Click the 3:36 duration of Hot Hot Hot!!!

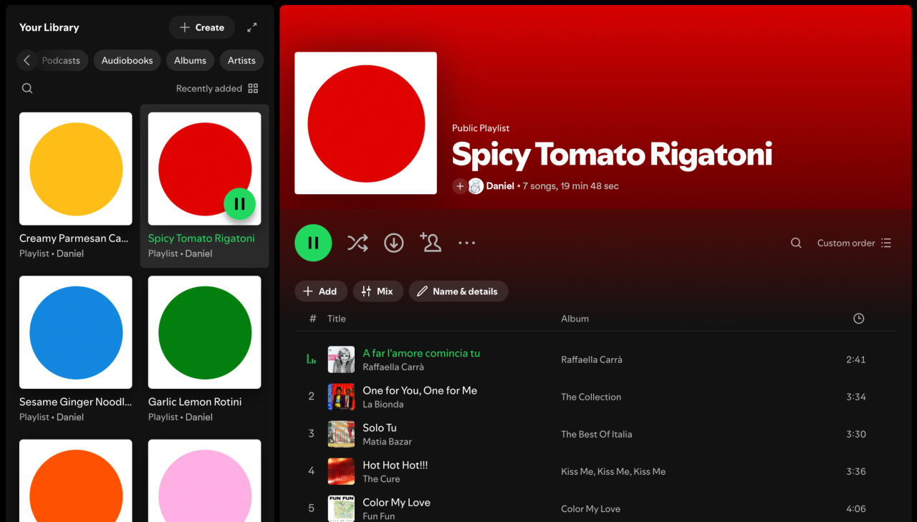(x=855, y=471)
